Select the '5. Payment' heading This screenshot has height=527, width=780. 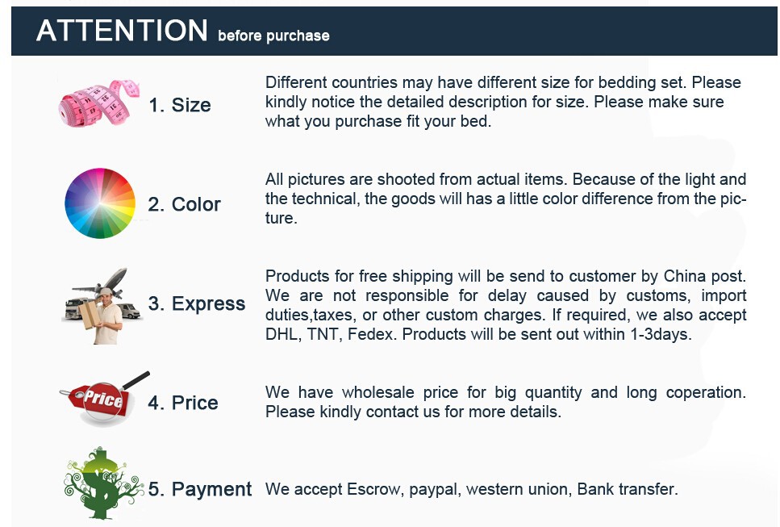(200, 489)
